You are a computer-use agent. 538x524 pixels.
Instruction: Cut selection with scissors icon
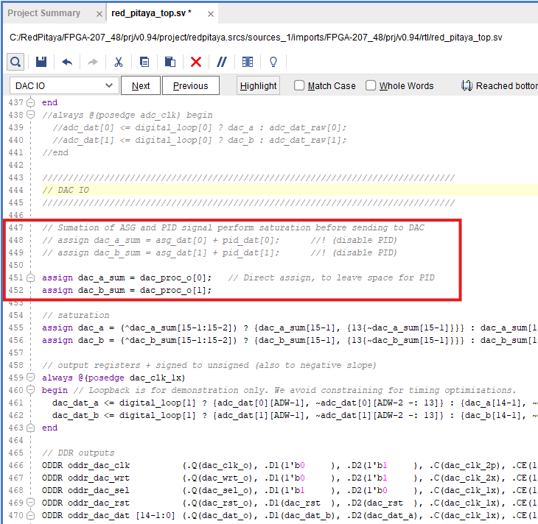(x=119, y=62)
